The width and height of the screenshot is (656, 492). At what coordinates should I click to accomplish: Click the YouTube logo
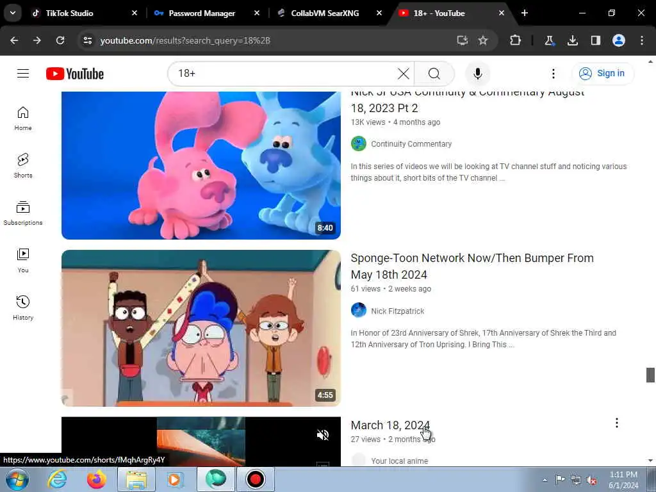[x=75, y=74]
